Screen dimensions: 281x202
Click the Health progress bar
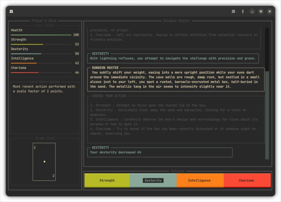(41, 35)
